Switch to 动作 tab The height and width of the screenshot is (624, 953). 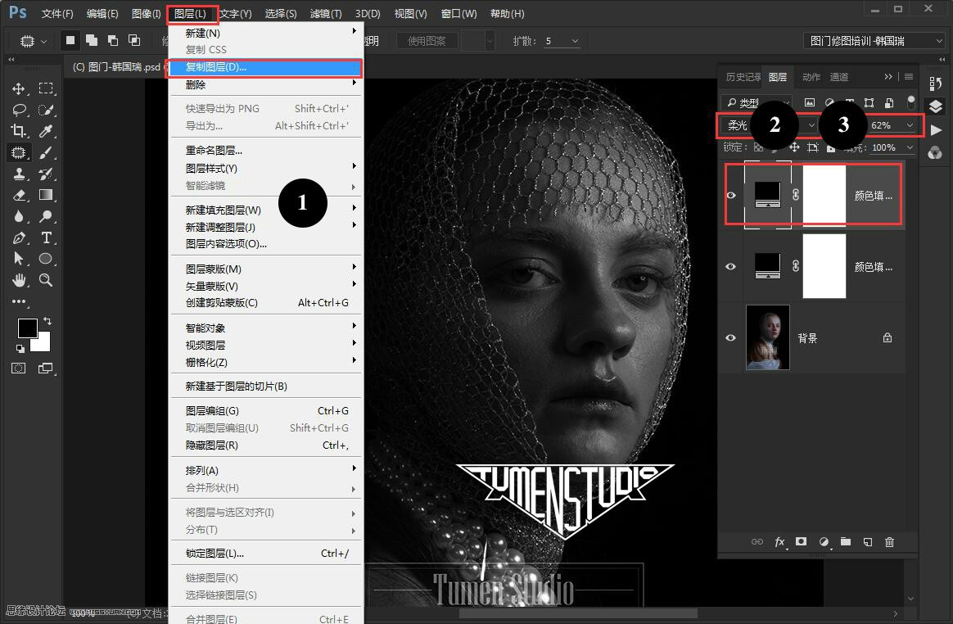[811, 77]
